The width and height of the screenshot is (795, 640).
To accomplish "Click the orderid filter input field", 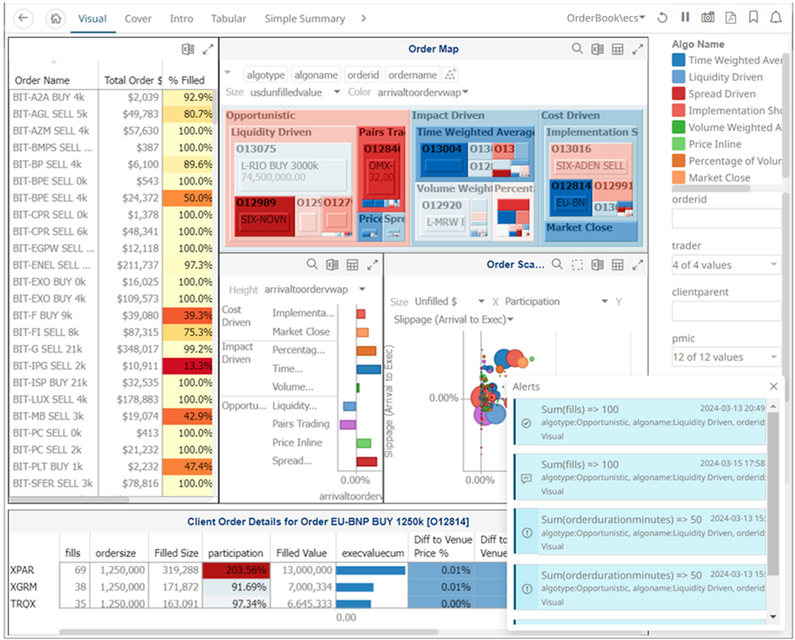I will click(725, 219).
